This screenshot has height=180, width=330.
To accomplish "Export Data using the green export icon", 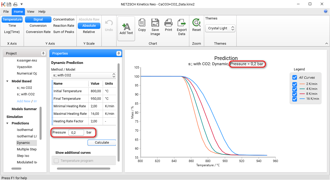I will (182, 26).
